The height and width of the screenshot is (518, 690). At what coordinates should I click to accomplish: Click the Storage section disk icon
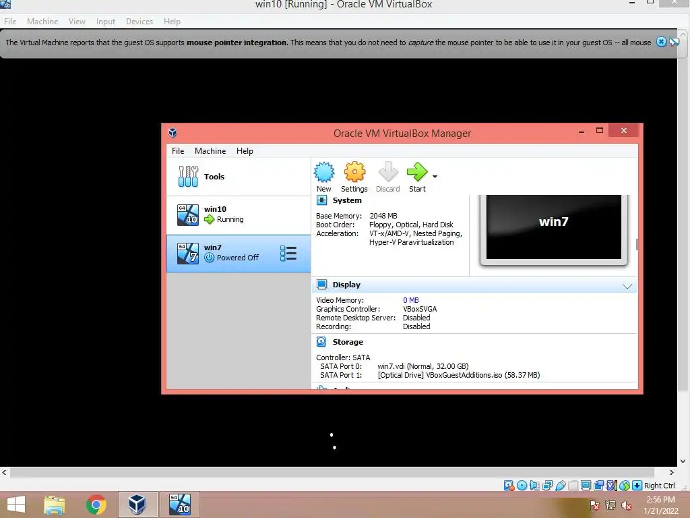321,342
